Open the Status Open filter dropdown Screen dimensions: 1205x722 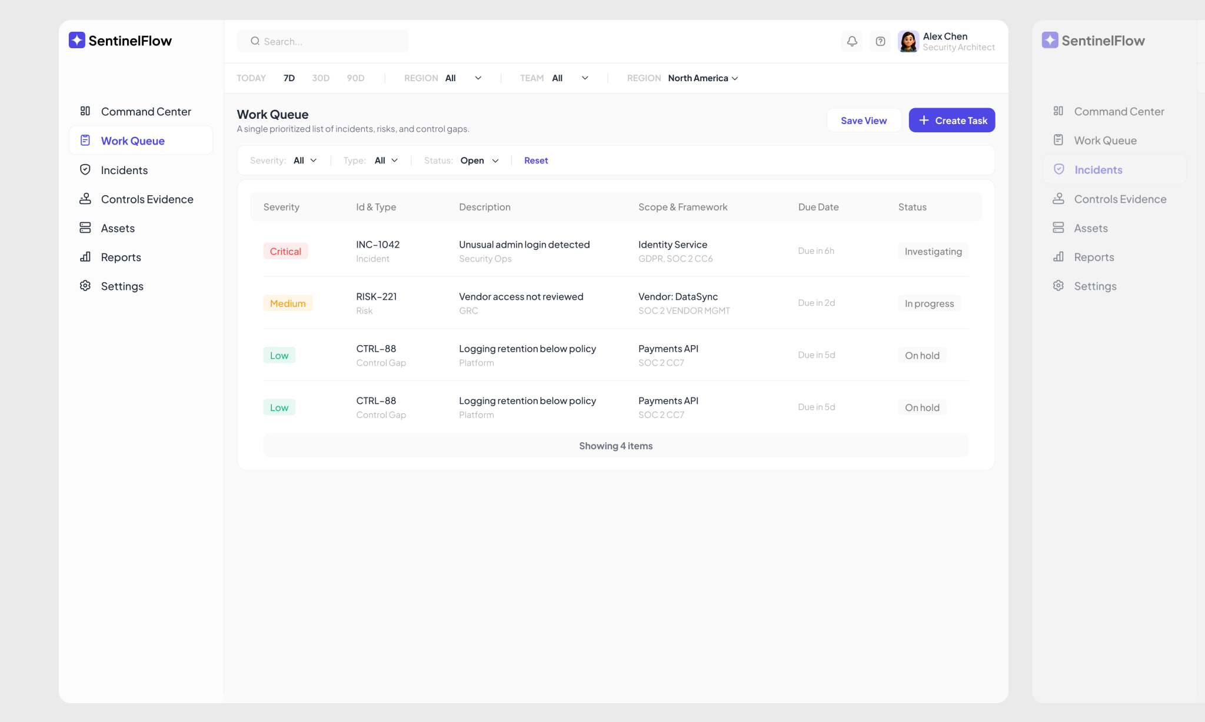[479, 161]
